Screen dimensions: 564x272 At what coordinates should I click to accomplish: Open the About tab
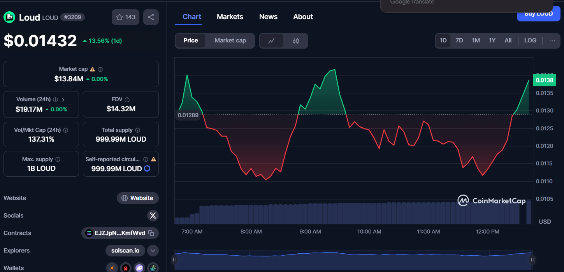pos(303,17)
